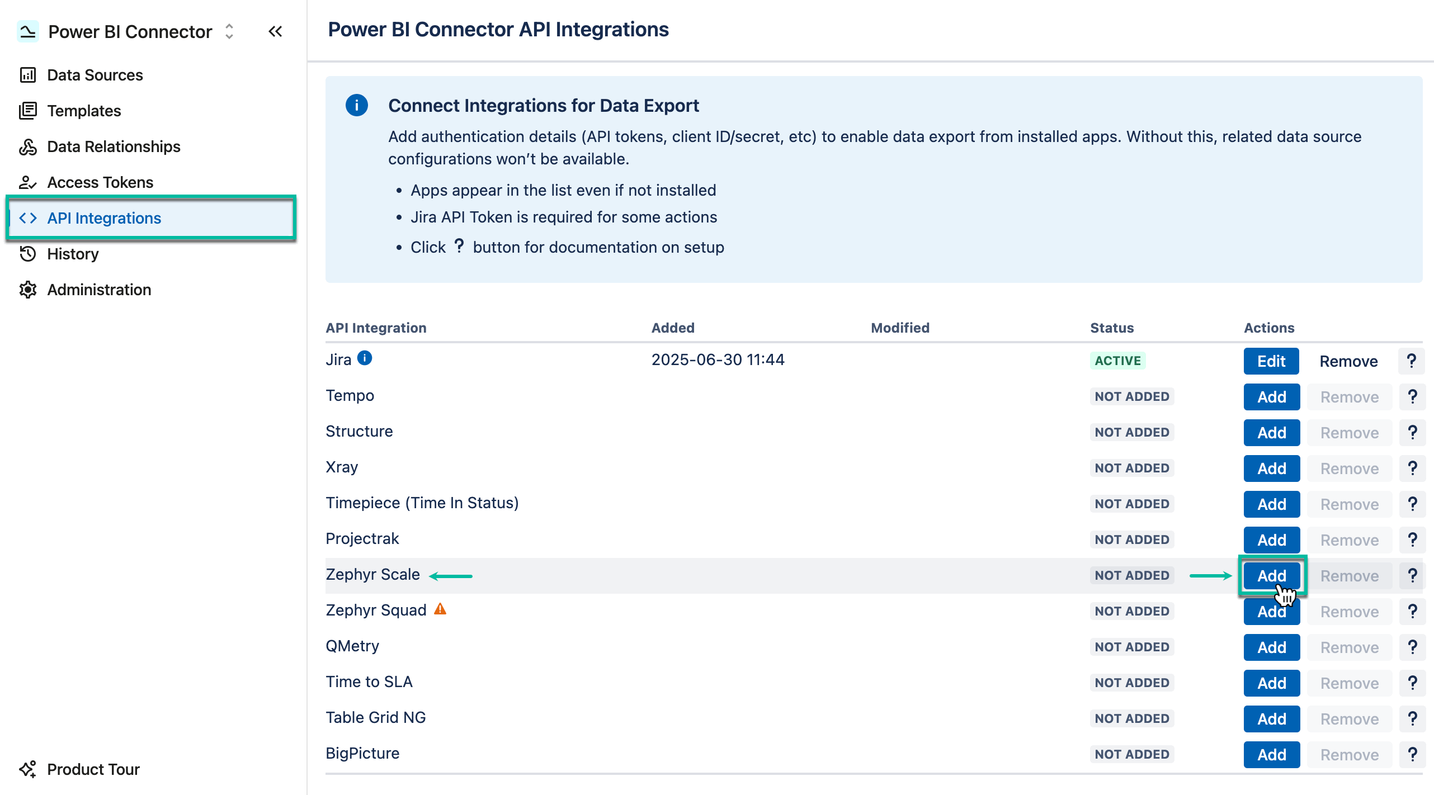Image resolution: width=1434 pixels, height=795 pixels.
Task: Click the History clock icon
Action: tap(29, 253)
